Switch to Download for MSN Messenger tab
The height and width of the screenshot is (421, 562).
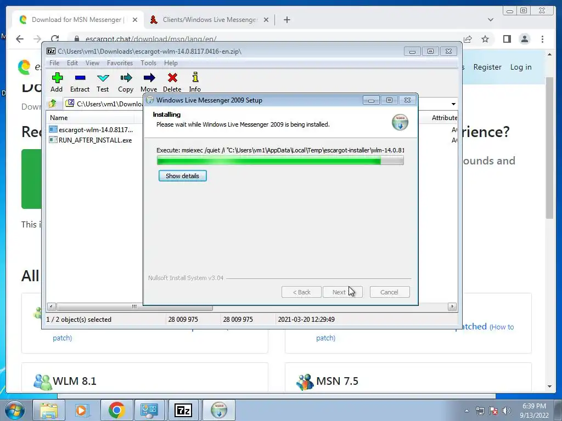tap(76, 20)
